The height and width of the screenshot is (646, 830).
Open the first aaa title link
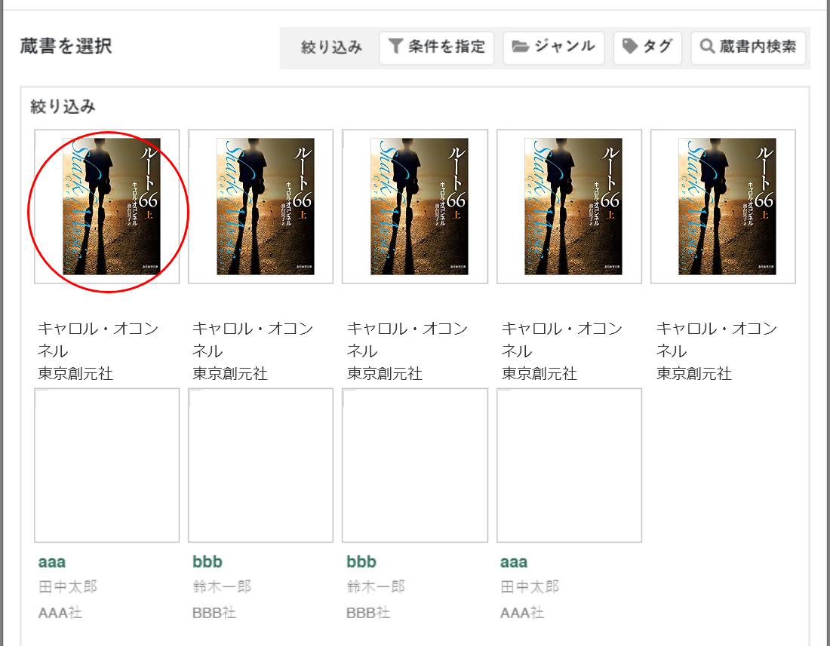click(52, 562)
